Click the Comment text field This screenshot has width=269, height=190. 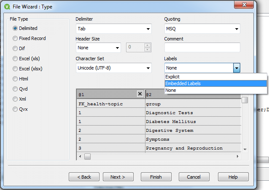pos(202,48)
